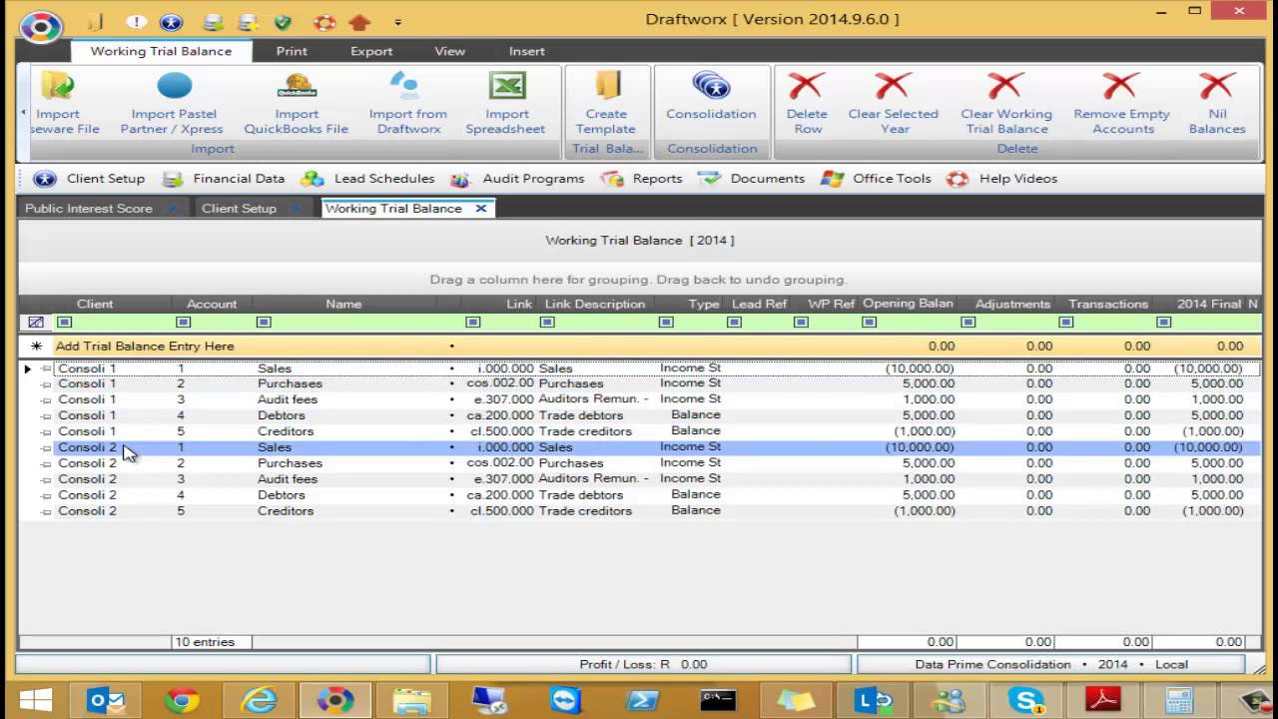
Task: Open Outlook from the Windows taskbar
Action: coord(105,700)
